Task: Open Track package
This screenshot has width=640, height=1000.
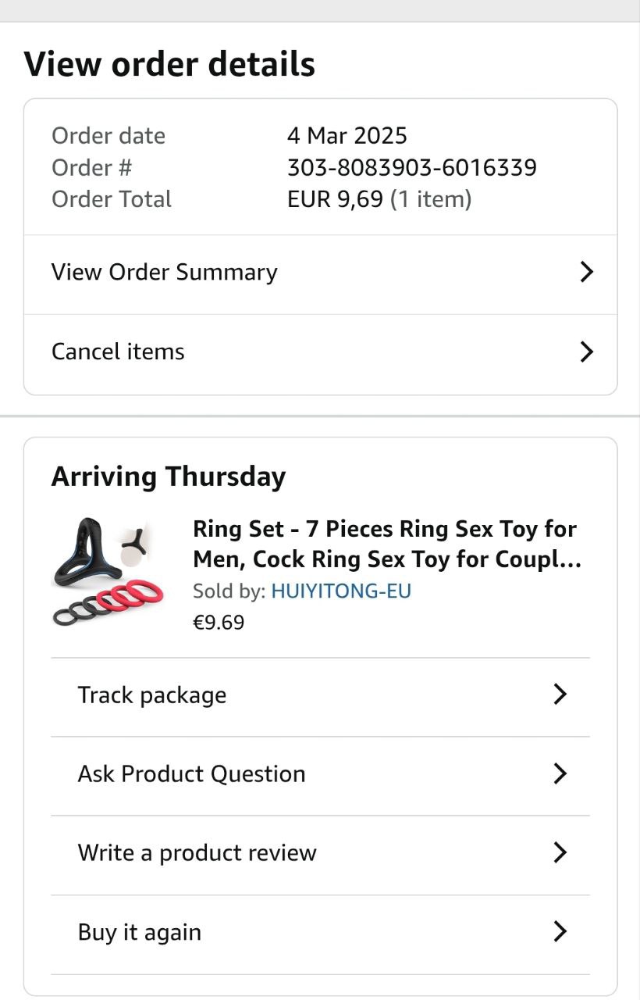Action: click(152, 695)
